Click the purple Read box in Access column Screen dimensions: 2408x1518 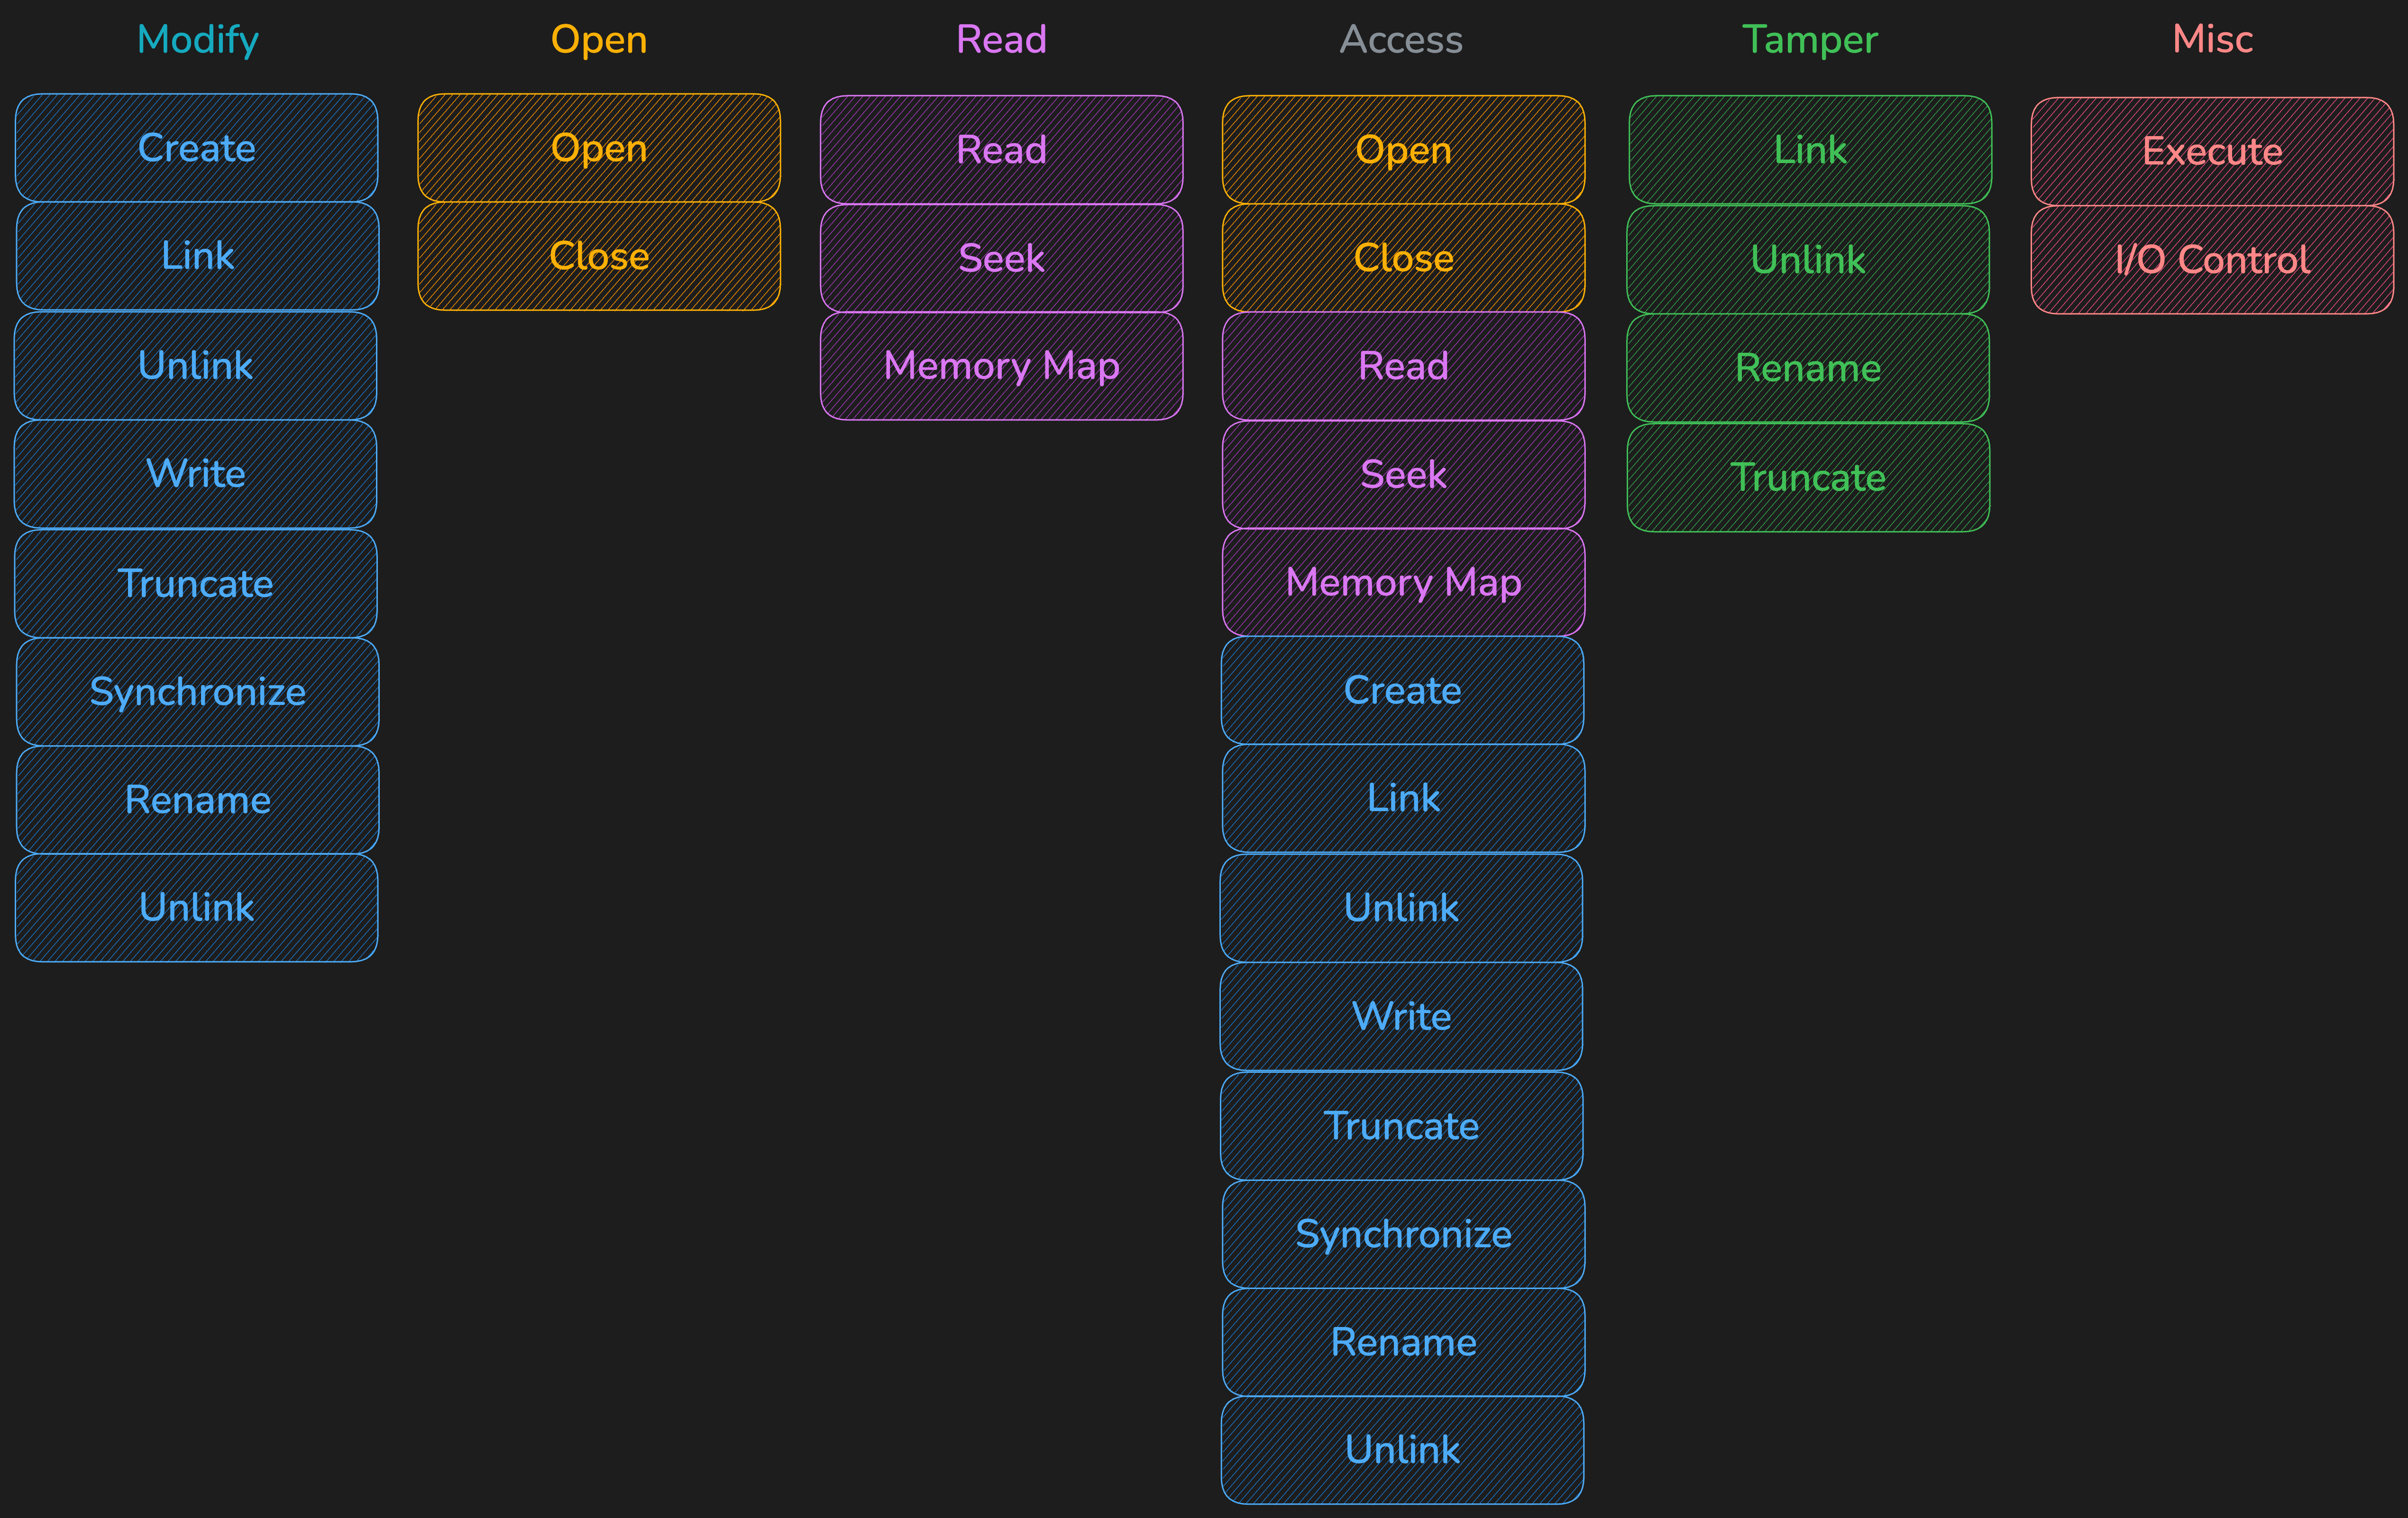coord(1403,366)
